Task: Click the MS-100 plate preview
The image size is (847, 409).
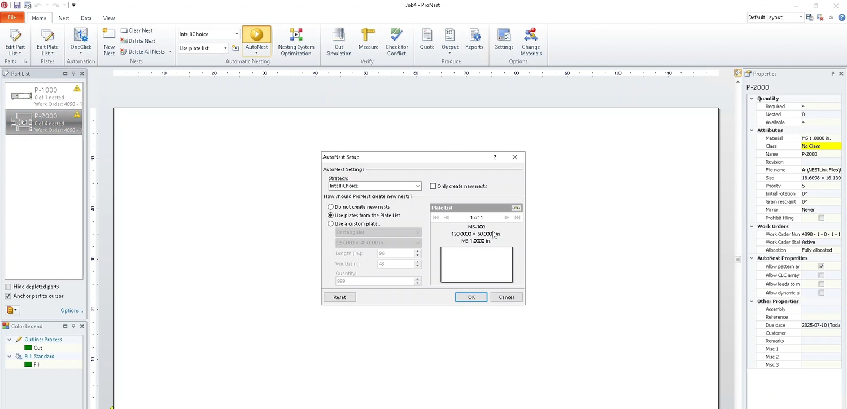Action: click(x=477, y=265)
